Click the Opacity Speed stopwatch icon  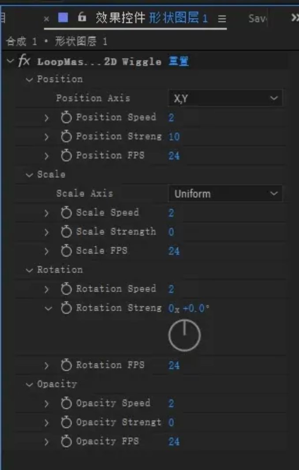point(66,403)
